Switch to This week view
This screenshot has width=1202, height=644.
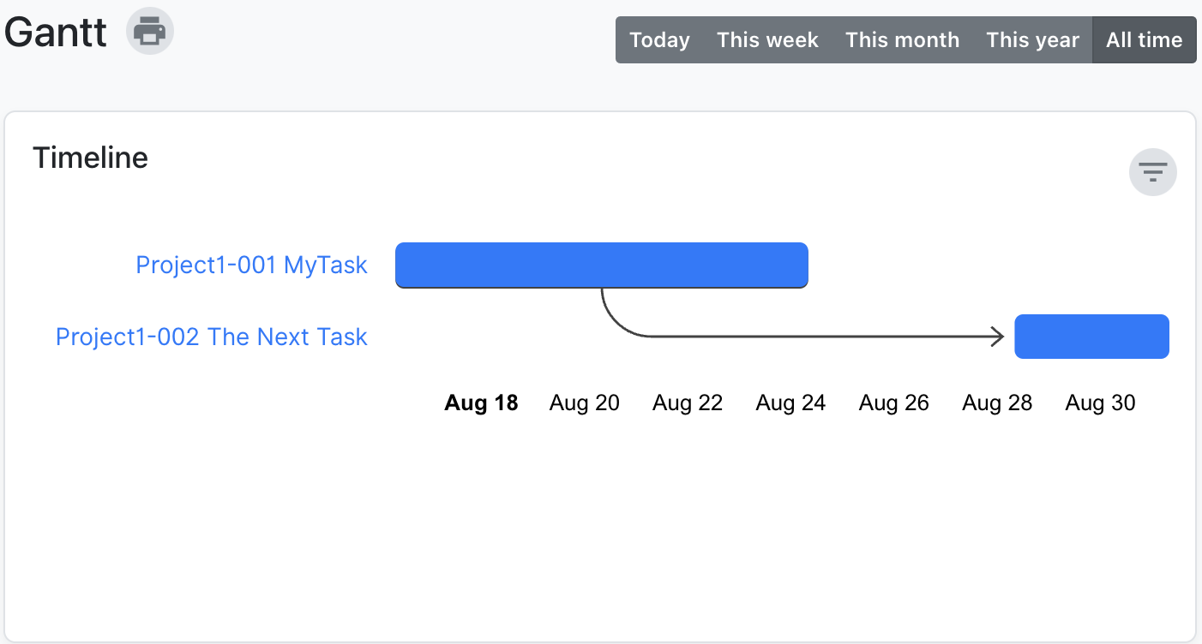(767, 40)
